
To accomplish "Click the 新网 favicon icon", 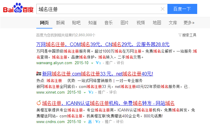I will tap(39, 74).
